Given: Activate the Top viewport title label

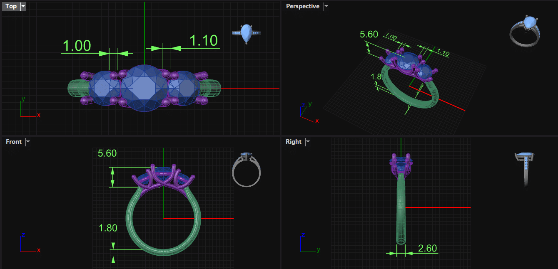Looking at the screenshot, I should pos(11,6).
